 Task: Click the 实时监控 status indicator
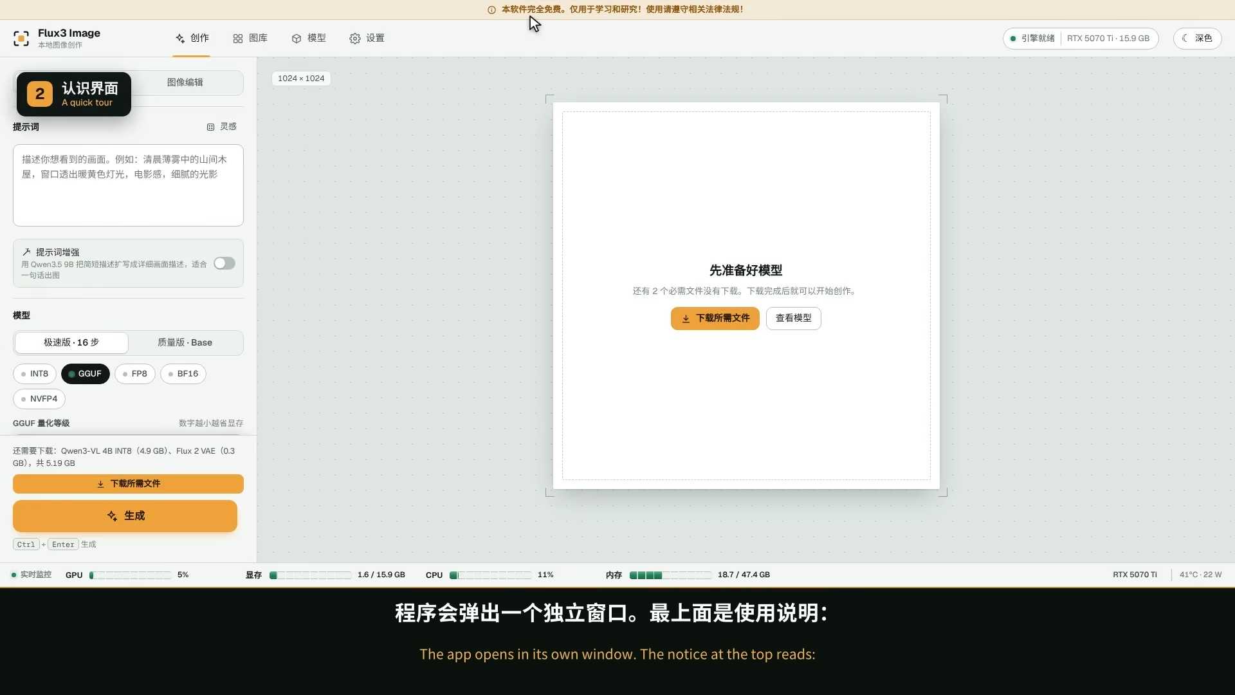click(31, 575)
